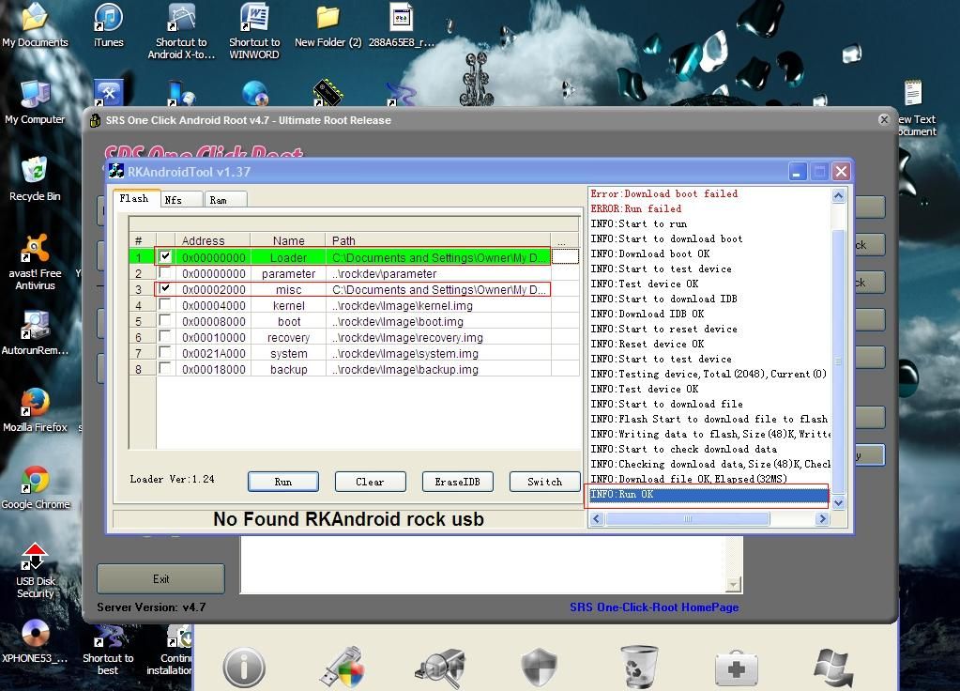Log panel horizontal scrollbar left arrow
The image size is (960, 691).
click(x=597, y=519)
